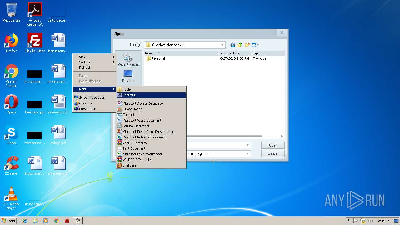Sort files by Name column
The image size is (400, 225).
point(181,53)
